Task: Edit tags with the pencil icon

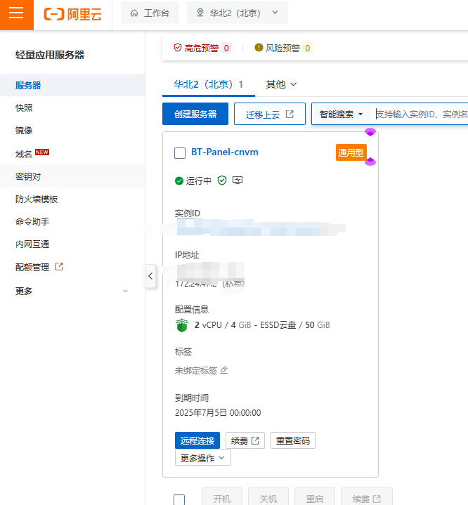Action: (224, 370)
